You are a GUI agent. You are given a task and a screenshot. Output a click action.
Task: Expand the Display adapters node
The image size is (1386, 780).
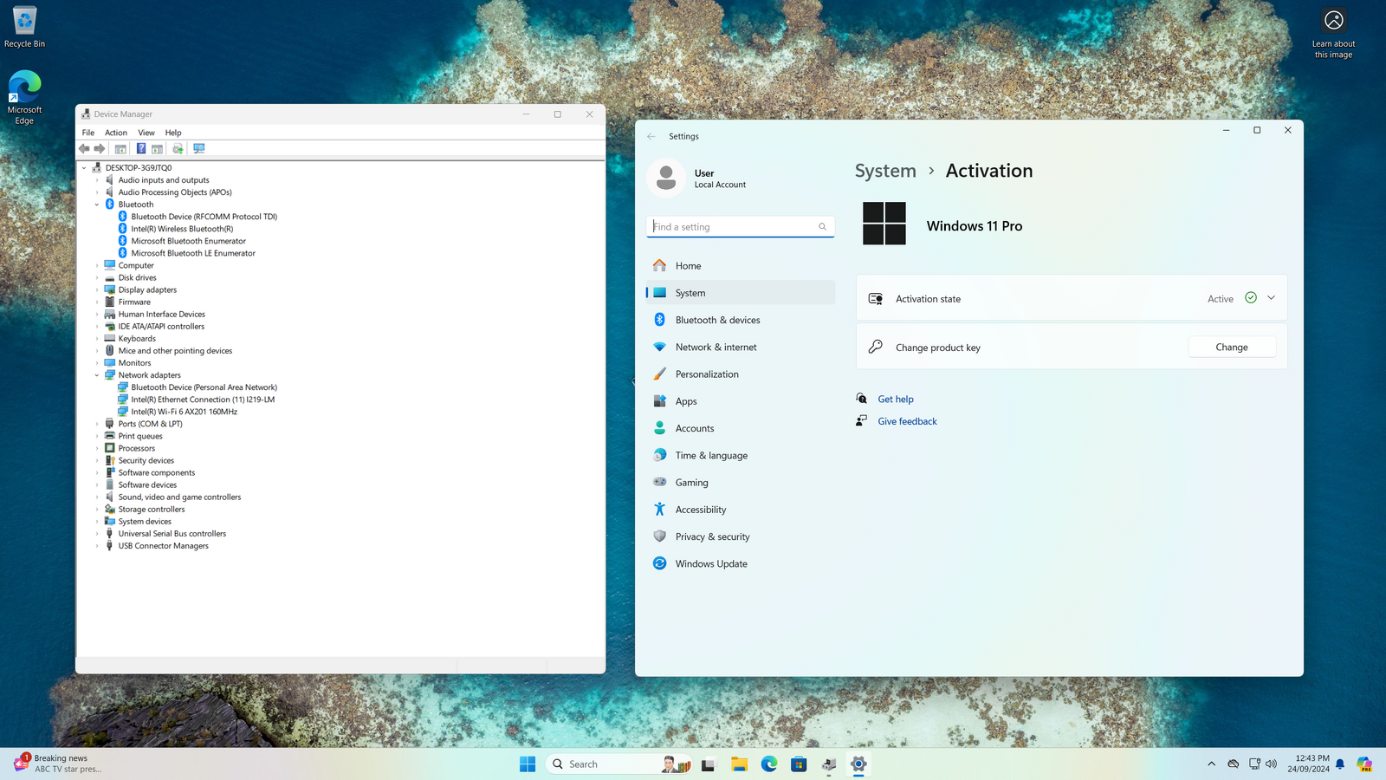[x=97, y=290]
